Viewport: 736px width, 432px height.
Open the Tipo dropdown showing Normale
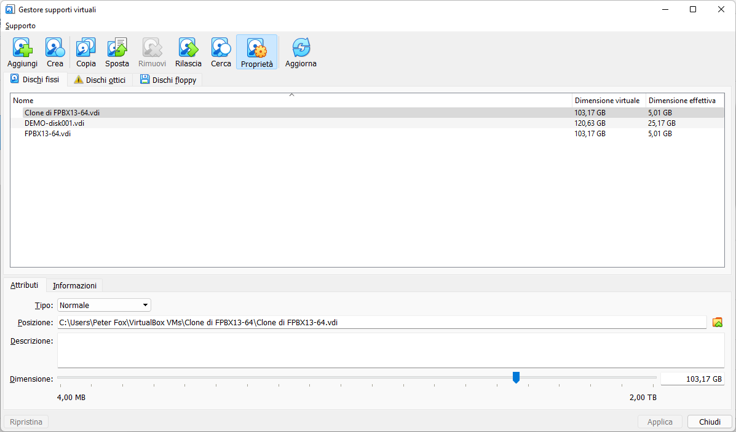coord(104,305)
